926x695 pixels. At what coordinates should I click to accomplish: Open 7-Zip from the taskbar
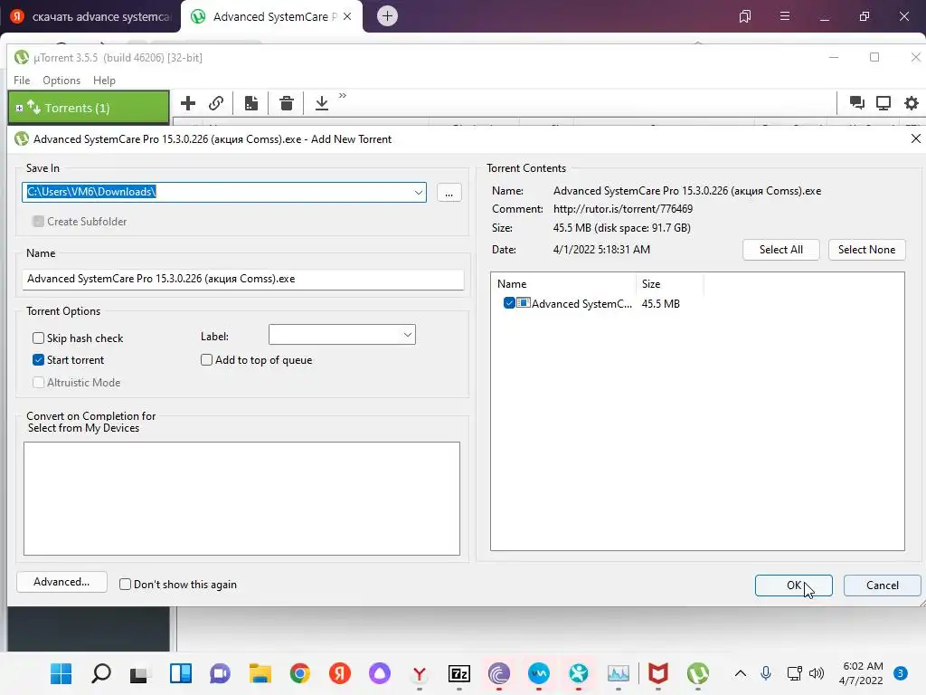[x=459, y=673]
